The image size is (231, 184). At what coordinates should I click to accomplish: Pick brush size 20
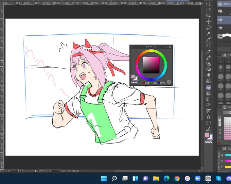coord(221,68)
